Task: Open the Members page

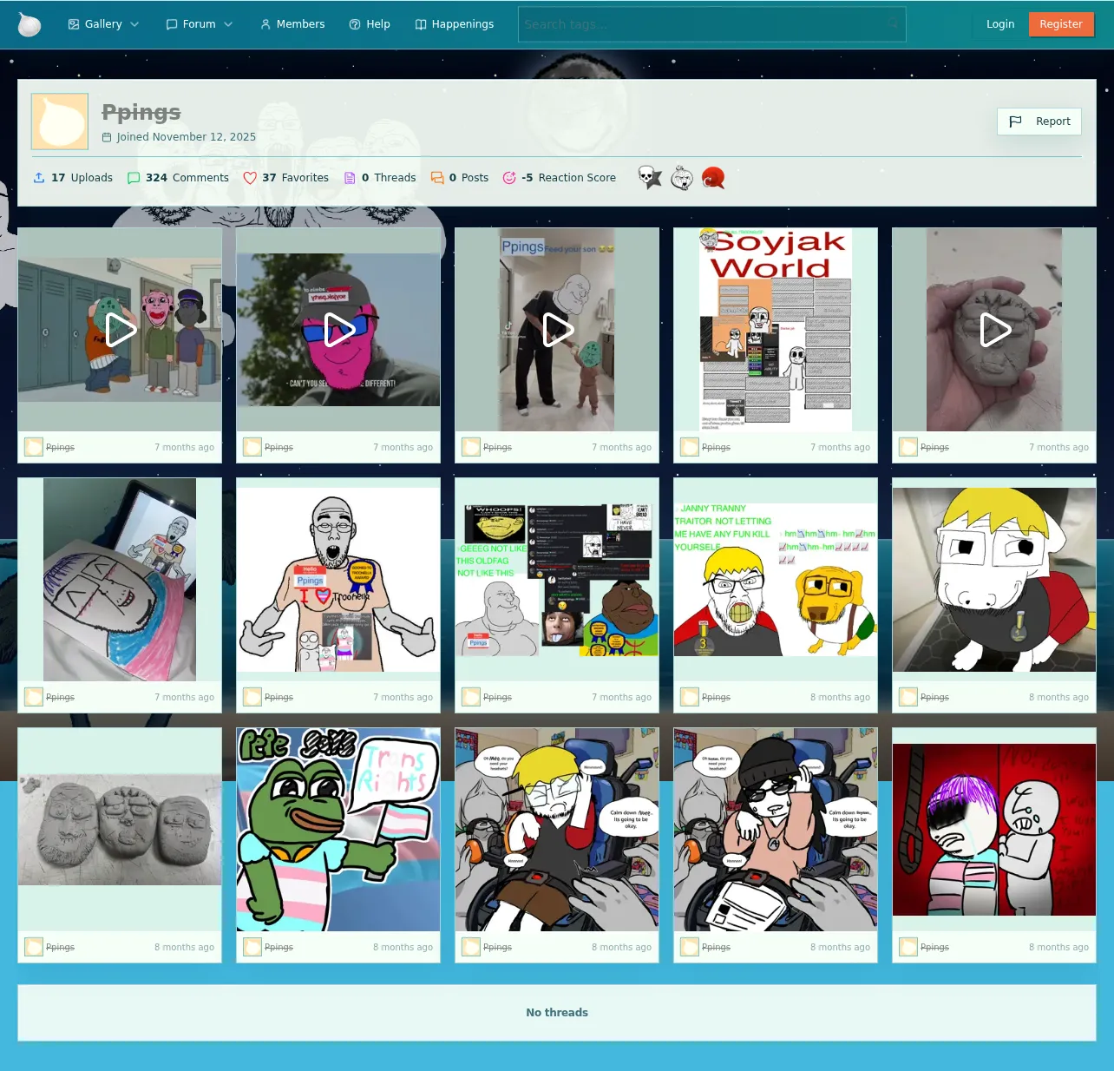Action: (292, 24)
